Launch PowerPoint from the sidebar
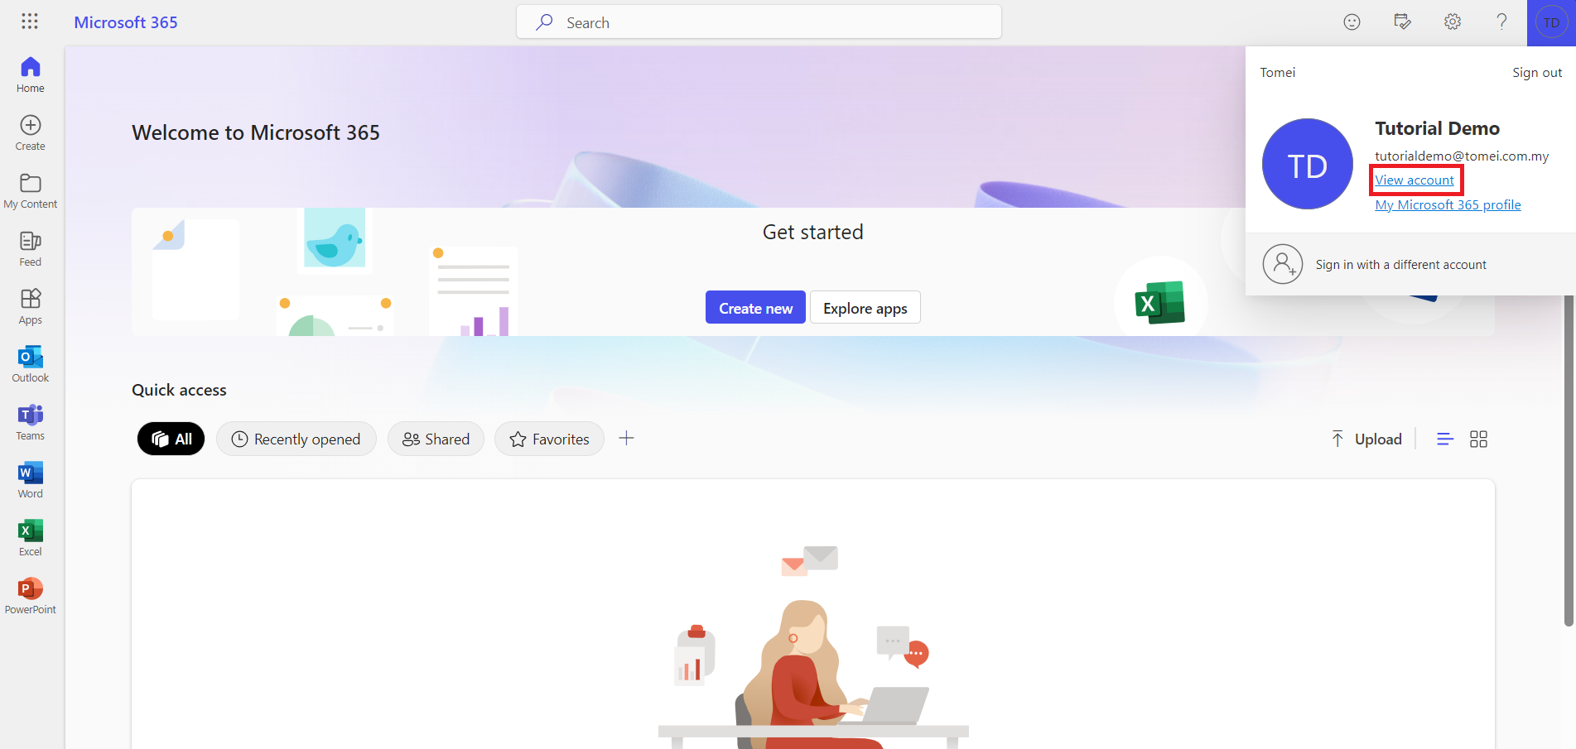Viewport: 1576px width, 749px height. point(31,596)
